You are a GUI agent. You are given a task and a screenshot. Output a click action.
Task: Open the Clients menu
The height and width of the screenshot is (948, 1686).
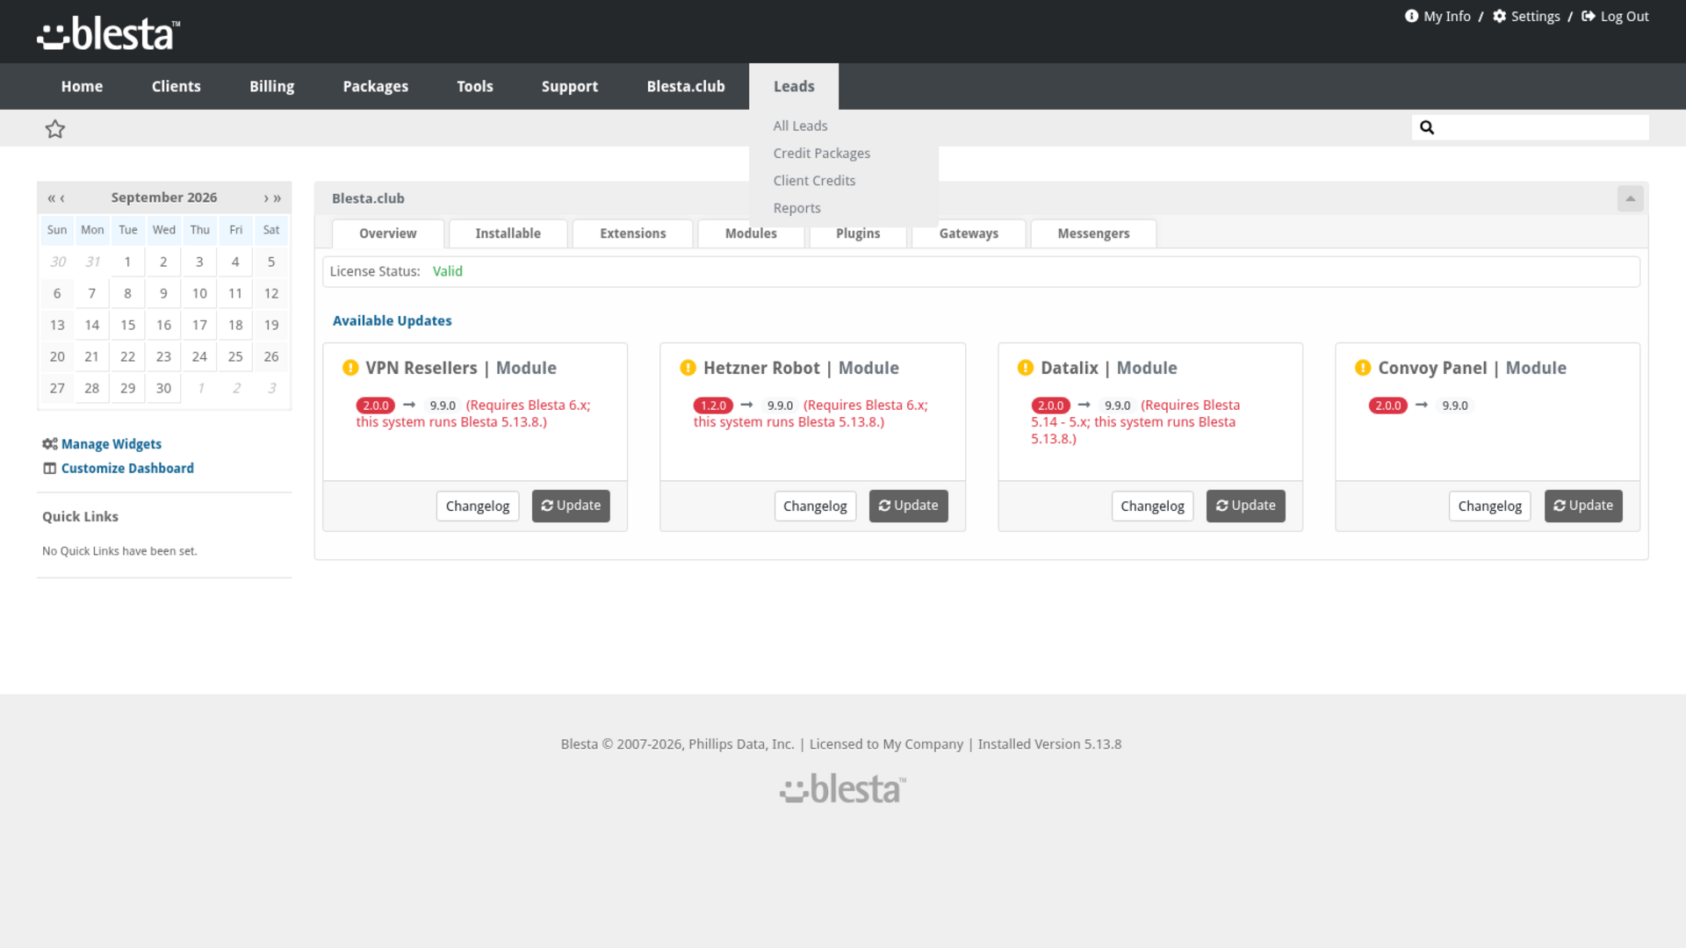pos(176,86)
